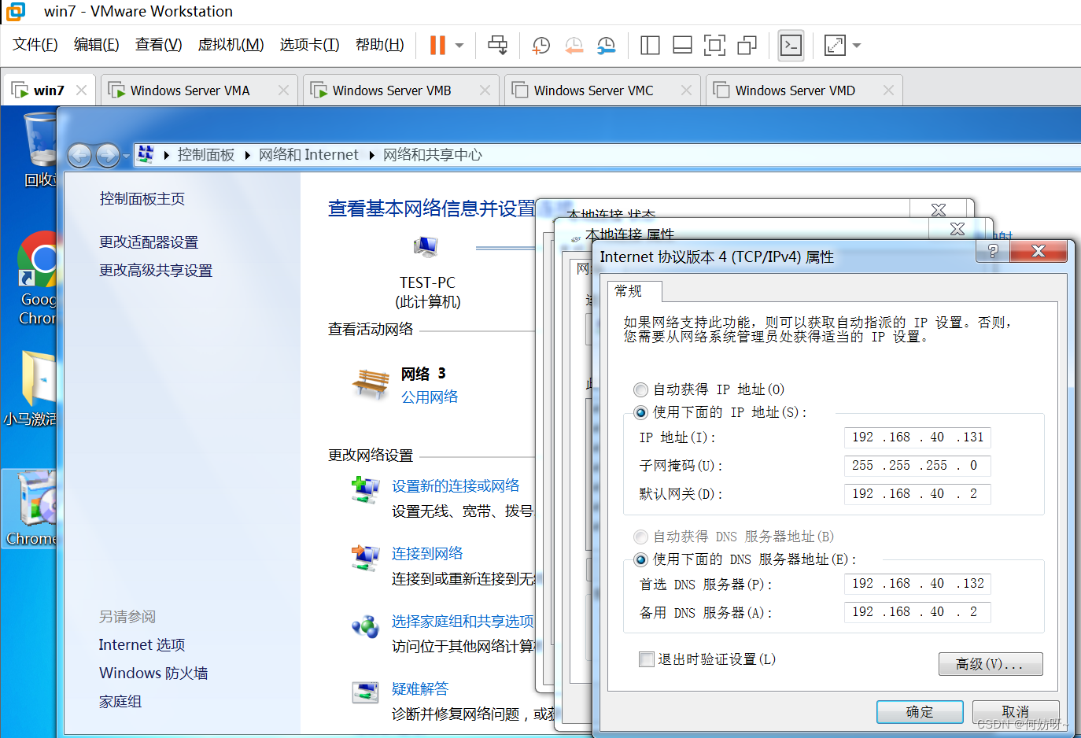Screen dimensions: 1081x738
Task: Select 'Use the following DNS server' radio
Action: pyautogui.click(x=640, y=559)
